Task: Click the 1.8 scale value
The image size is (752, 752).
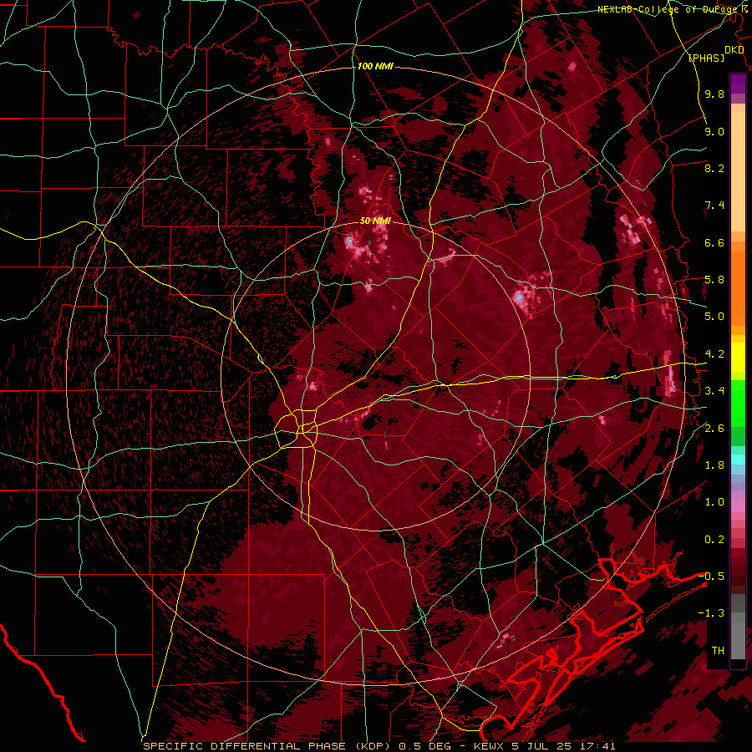Action: pyautogui.click(x=714, y=465)
